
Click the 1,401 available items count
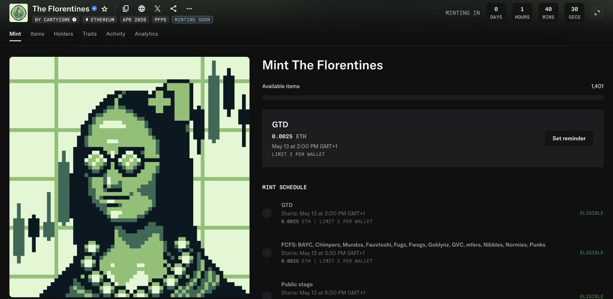(x=597, y=86)
